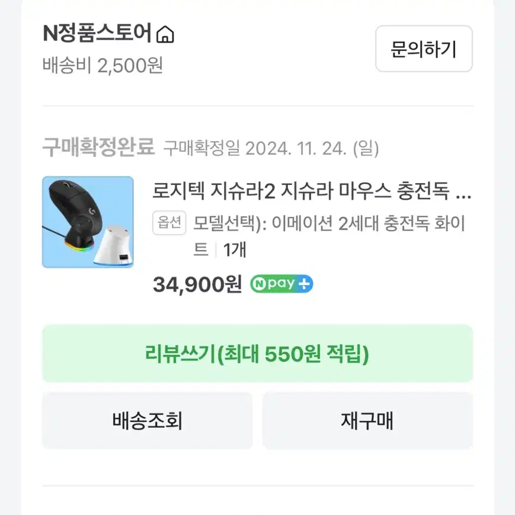
Task: Click the 1개 quantity text
Action: [235, 249]
